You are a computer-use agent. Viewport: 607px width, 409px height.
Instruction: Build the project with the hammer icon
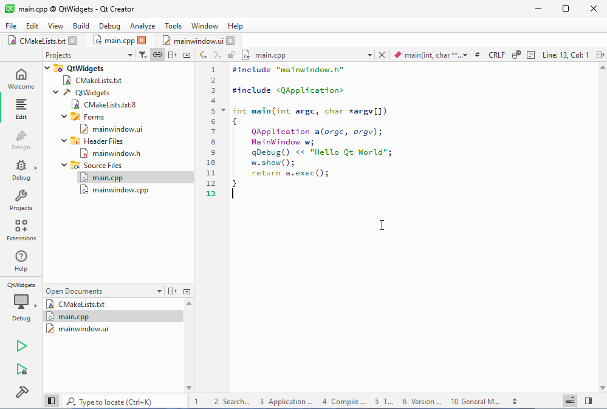pyautogui.click(x=22, y=392)
